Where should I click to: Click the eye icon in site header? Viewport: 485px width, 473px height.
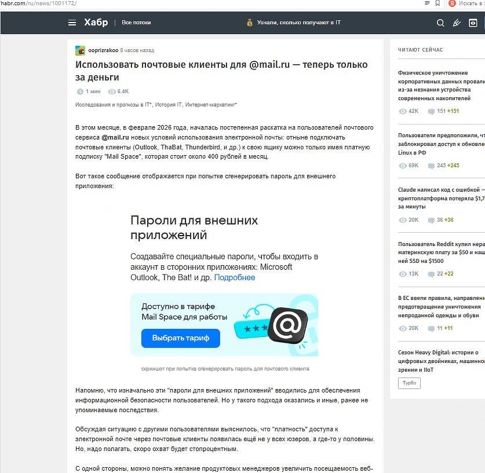(x=473, y=23)
